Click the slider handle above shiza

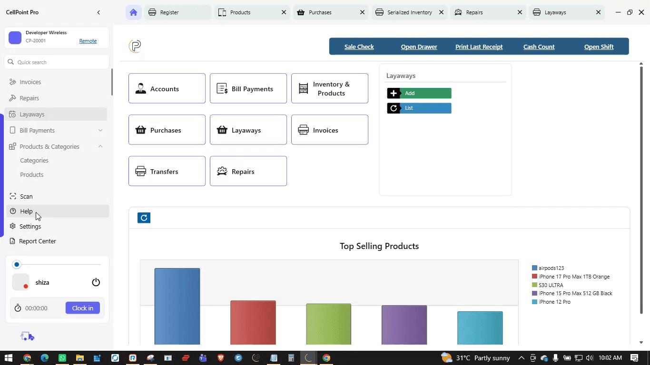coord(17,264)
